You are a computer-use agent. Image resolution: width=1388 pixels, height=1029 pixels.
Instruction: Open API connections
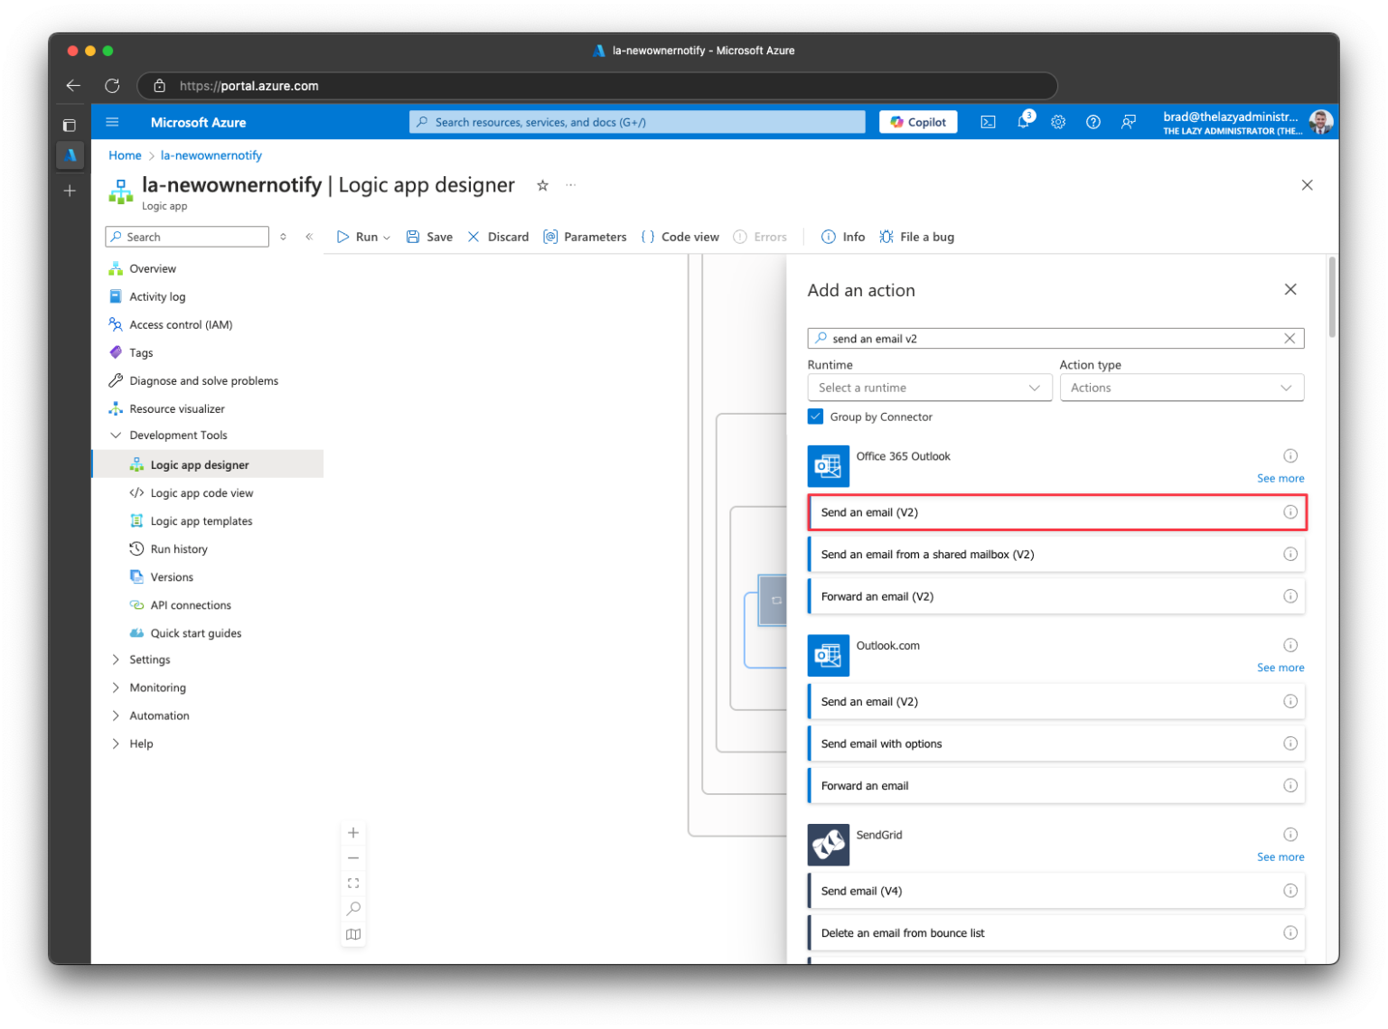click(x=190, y=605)
